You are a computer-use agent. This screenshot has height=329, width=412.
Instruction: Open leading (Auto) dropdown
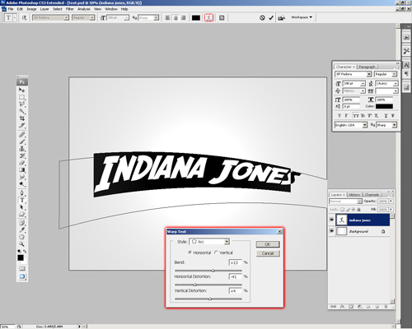point(396,83)
